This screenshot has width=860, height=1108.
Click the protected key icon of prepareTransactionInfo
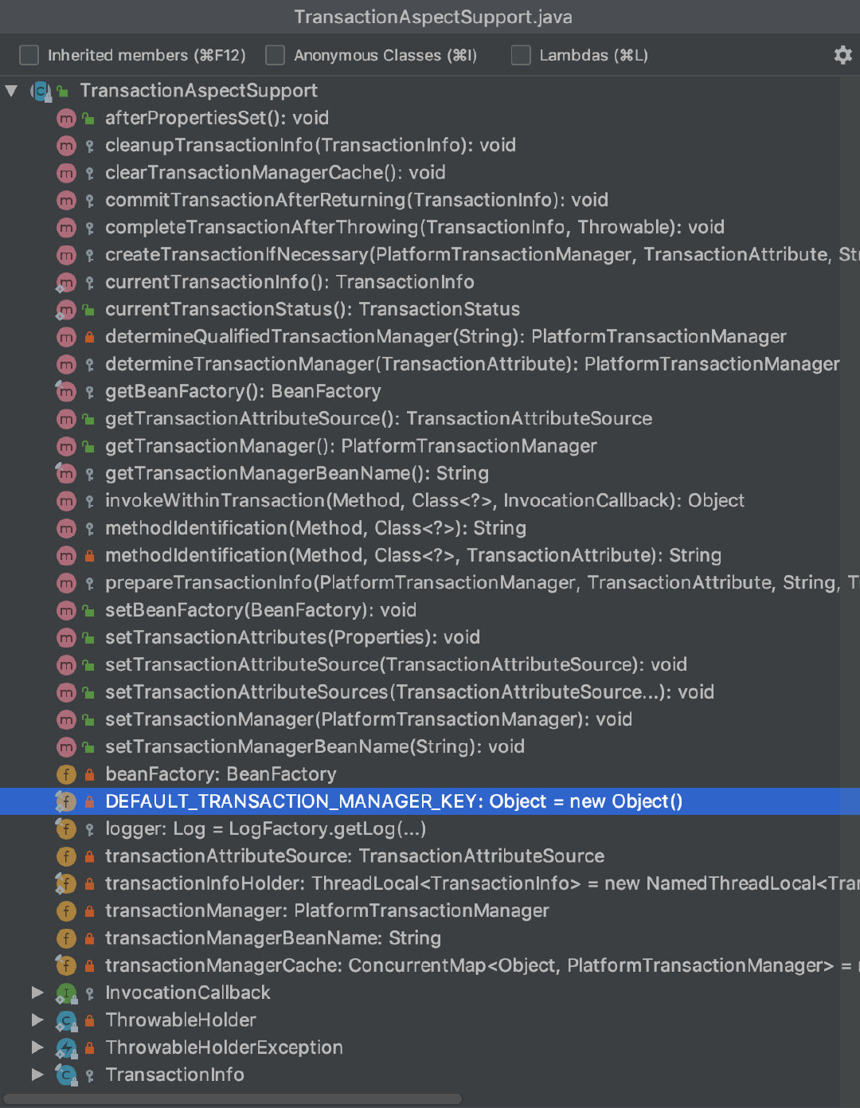point(89,583)
